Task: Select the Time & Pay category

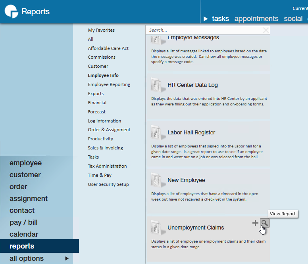Action: [x=100, y=175]
